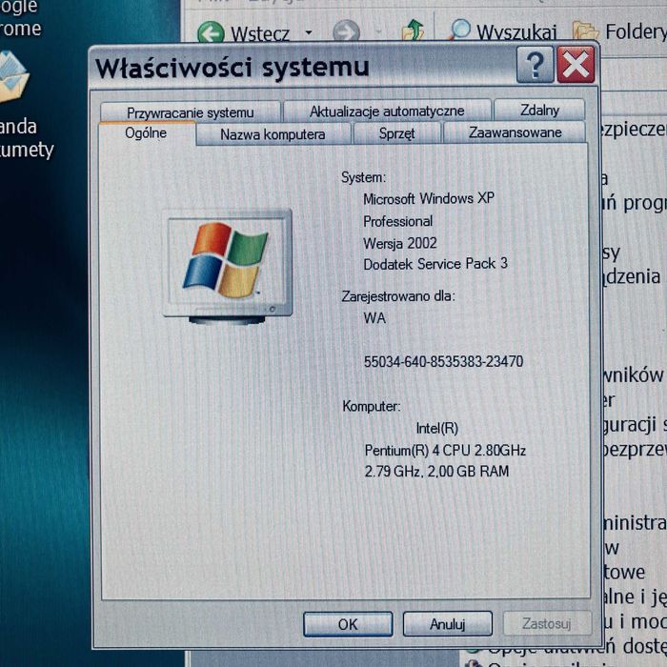Click the help question mark button
This screenshot has width=667, height=667.
pyautogui.click(x=536, y=65)
